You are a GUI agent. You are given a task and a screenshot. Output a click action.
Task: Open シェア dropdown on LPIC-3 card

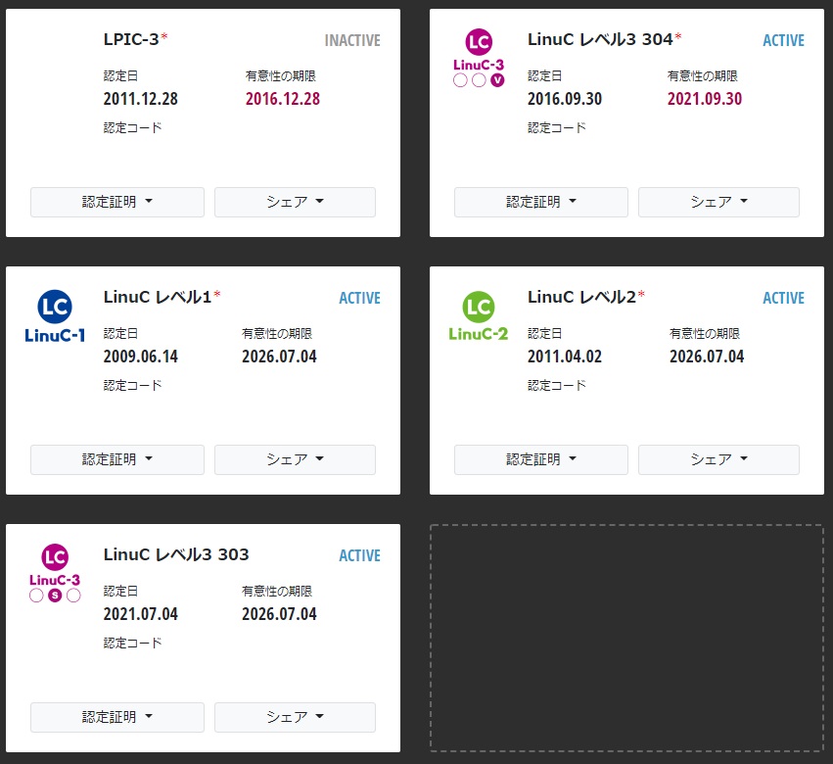pos(295,202)
